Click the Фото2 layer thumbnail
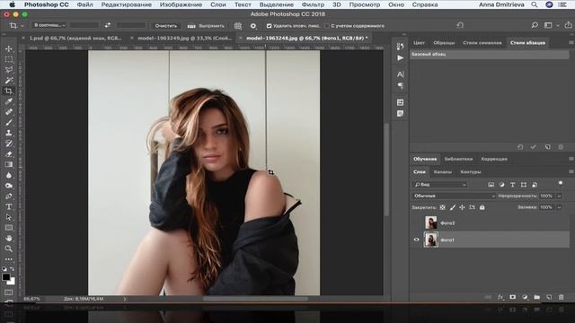 click(431, 223)
